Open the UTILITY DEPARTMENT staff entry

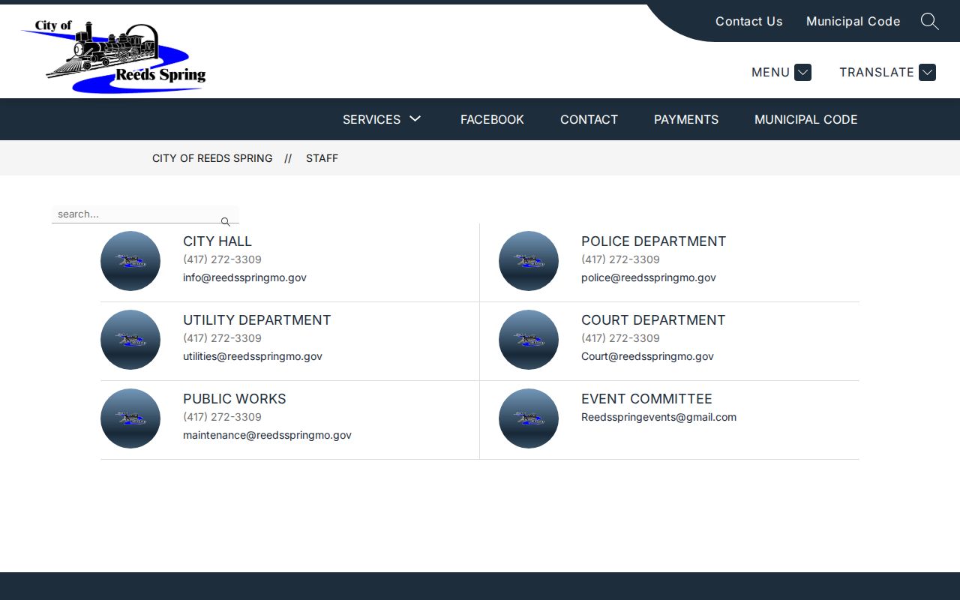click(256, 319)
